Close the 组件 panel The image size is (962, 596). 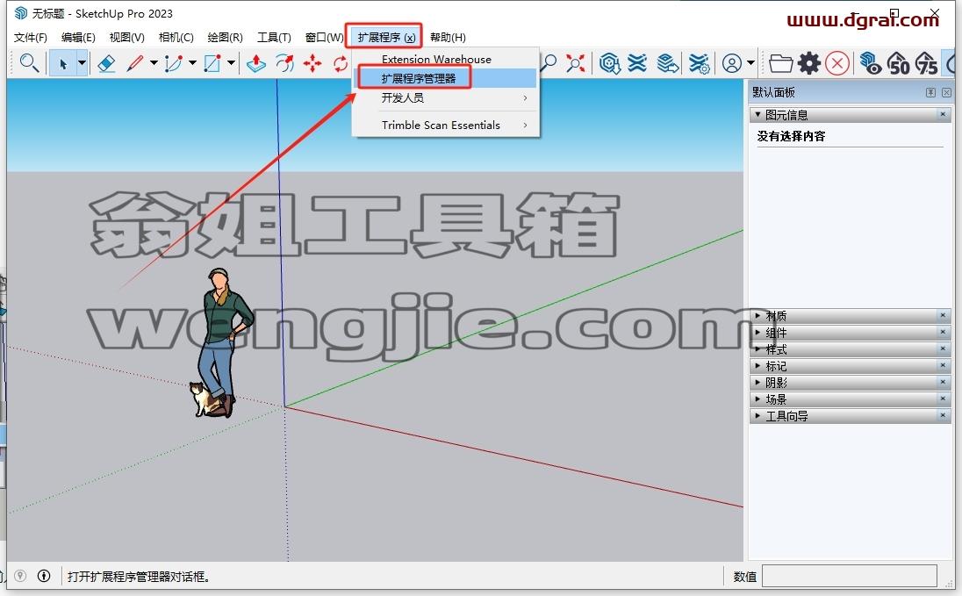(x=943, y=332)
